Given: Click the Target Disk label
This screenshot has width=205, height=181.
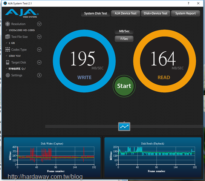Looking at the screenshot, I should pos(19,62).
